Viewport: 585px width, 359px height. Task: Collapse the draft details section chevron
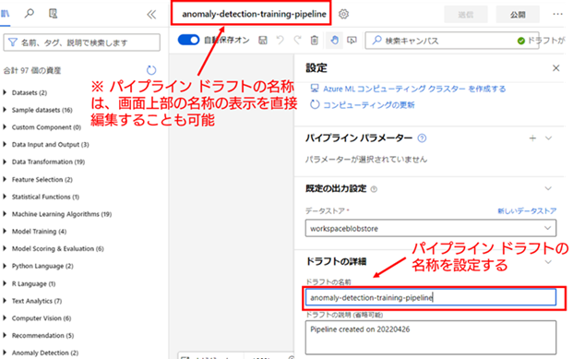pos(548,262)
